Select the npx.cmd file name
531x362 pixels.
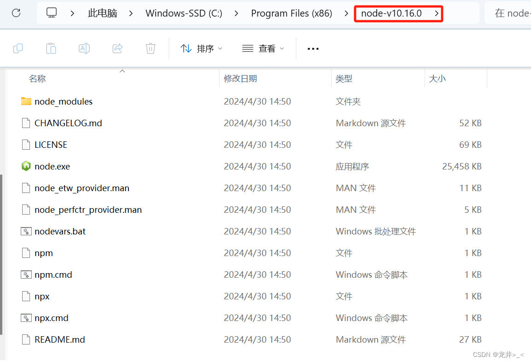coord(52,318)
